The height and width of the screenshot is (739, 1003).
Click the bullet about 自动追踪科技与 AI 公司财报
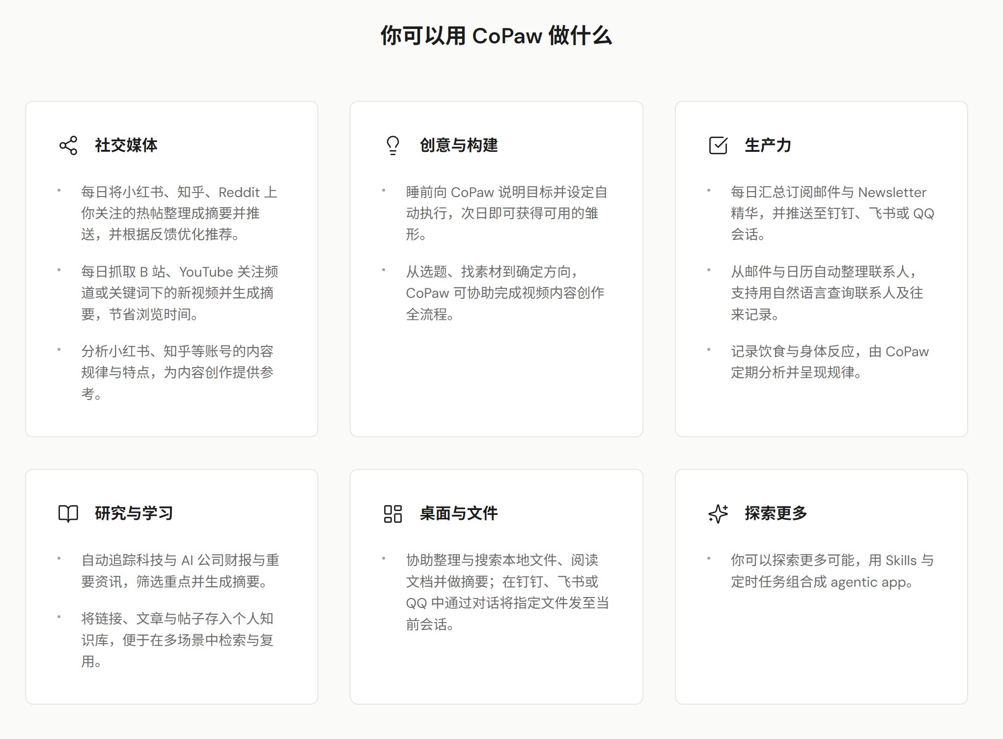click(180, 571)
